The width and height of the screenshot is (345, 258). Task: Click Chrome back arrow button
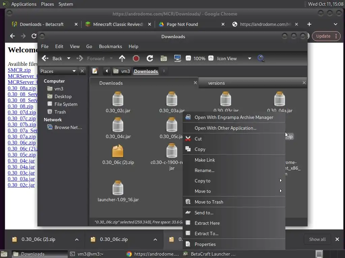12,36
